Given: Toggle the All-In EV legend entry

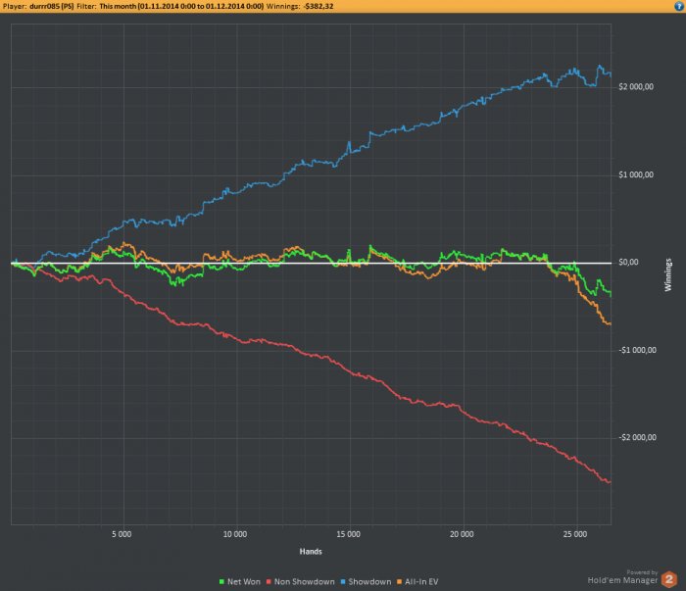Looking at the screenshot, I should [417, 582].
